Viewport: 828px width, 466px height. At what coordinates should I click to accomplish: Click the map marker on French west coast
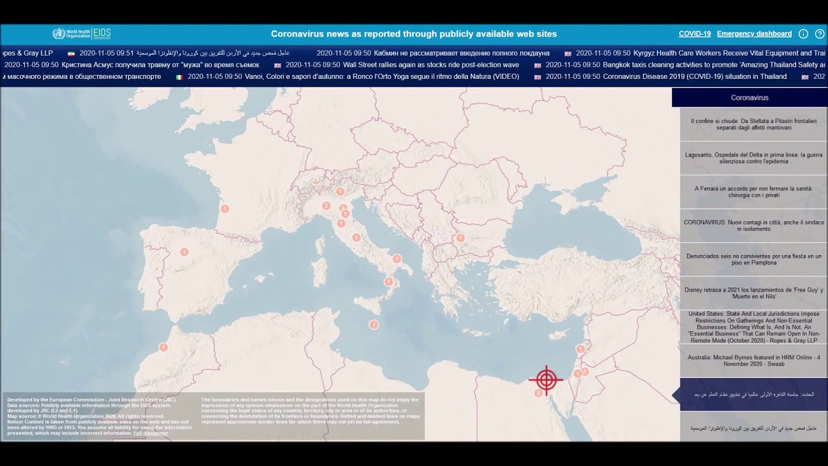[x=225, y=208]
